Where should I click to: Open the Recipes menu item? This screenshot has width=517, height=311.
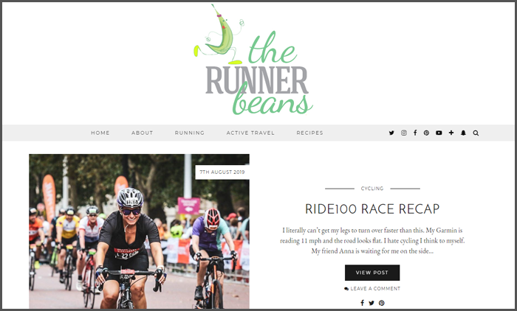[309, 133]
